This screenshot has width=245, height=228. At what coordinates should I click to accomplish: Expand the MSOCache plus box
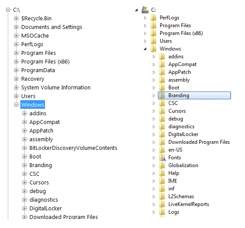coord(16,36)
